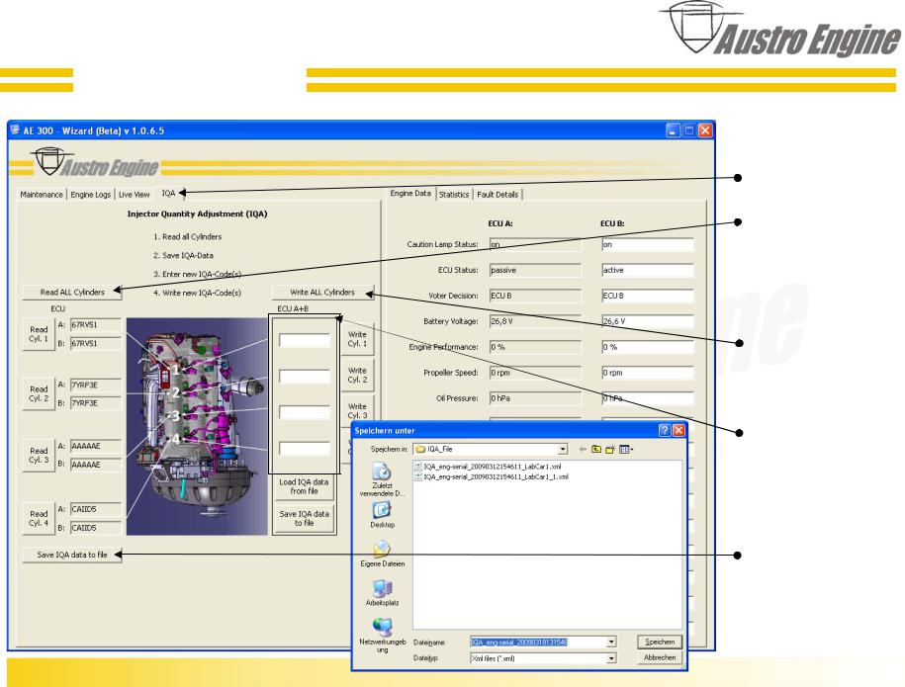Expand the Speichern in folder dropdown

pyautogui.click(x=562, y=449)
